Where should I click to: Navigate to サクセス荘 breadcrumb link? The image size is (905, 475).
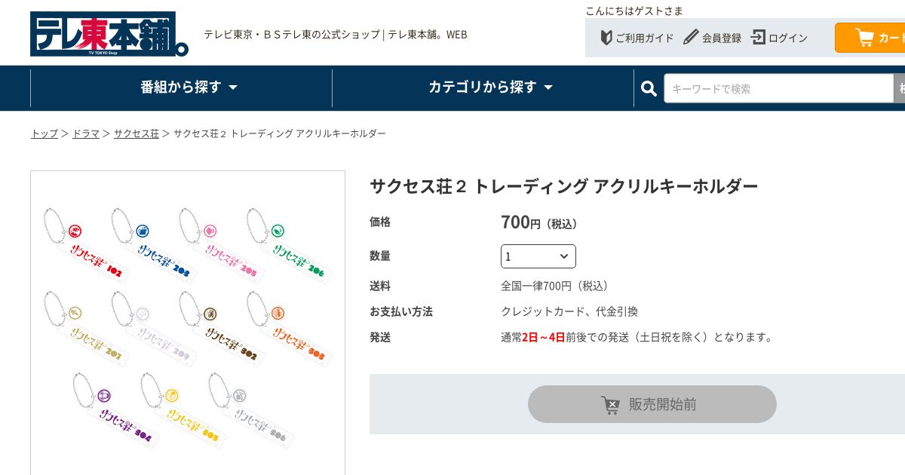coord(137,133)
